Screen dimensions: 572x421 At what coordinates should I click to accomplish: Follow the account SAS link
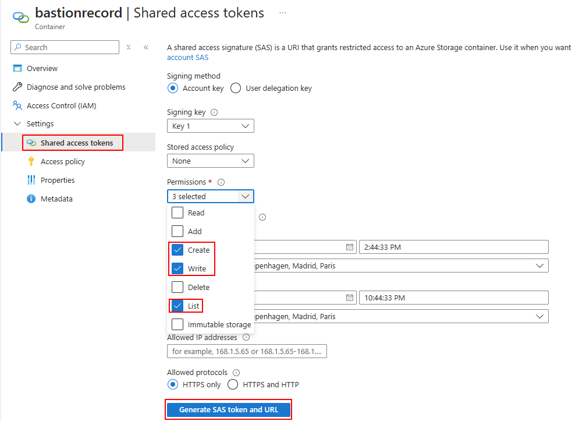[x=187, y=57]
